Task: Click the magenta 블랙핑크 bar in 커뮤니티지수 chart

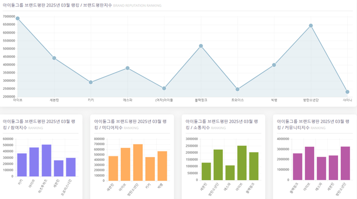Action: (x=297, y=167)
